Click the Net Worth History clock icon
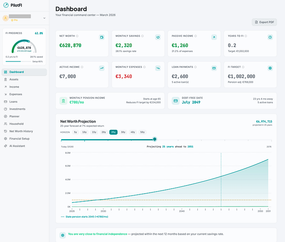This screenshot has height=242, width=285. pos(6,131)
